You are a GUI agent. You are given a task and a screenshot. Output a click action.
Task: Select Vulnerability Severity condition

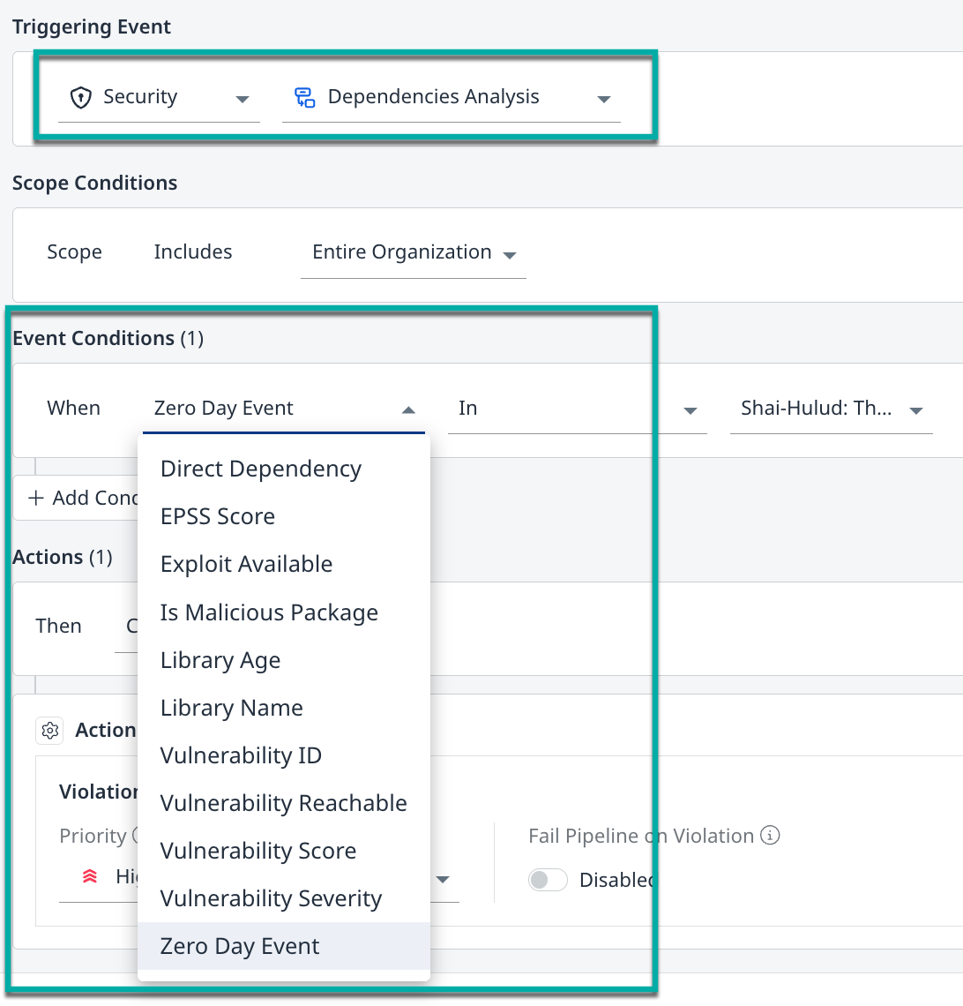tap(271, 898)
